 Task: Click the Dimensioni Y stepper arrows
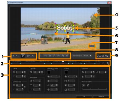click(23, 89)
